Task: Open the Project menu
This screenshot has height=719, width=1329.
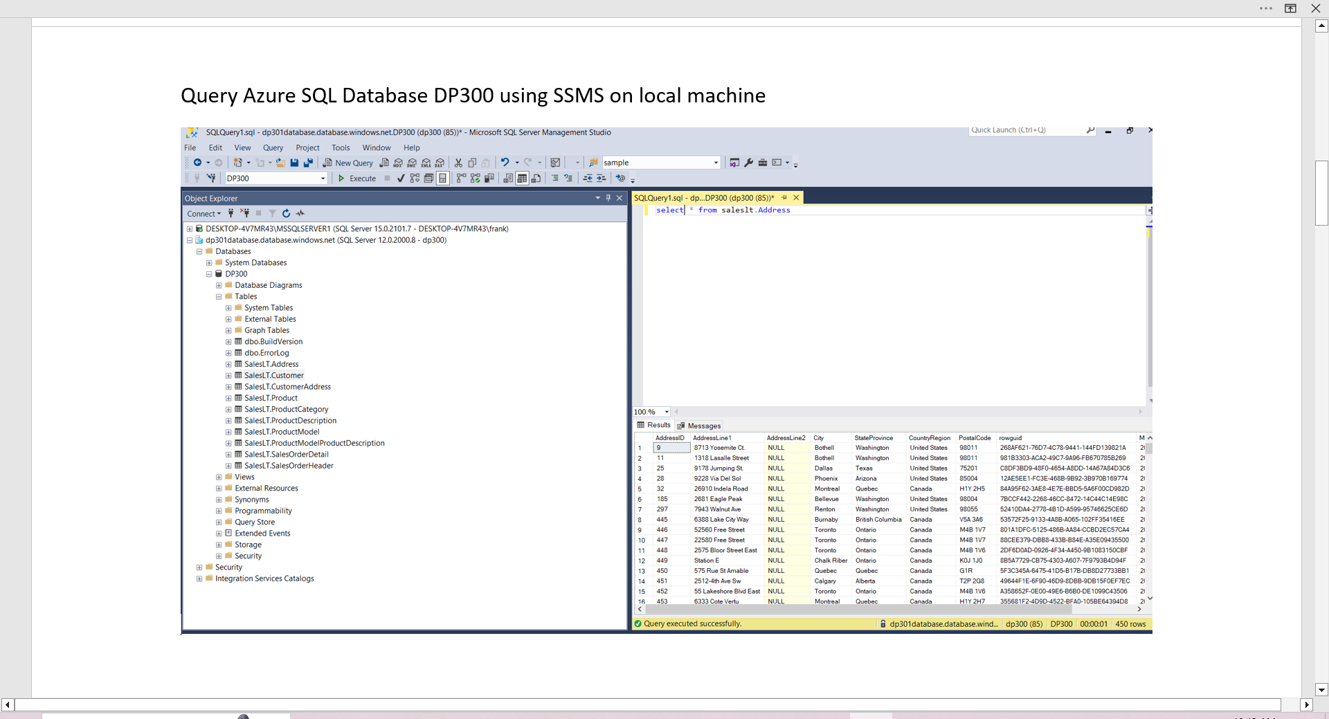Action: point(307,147)
